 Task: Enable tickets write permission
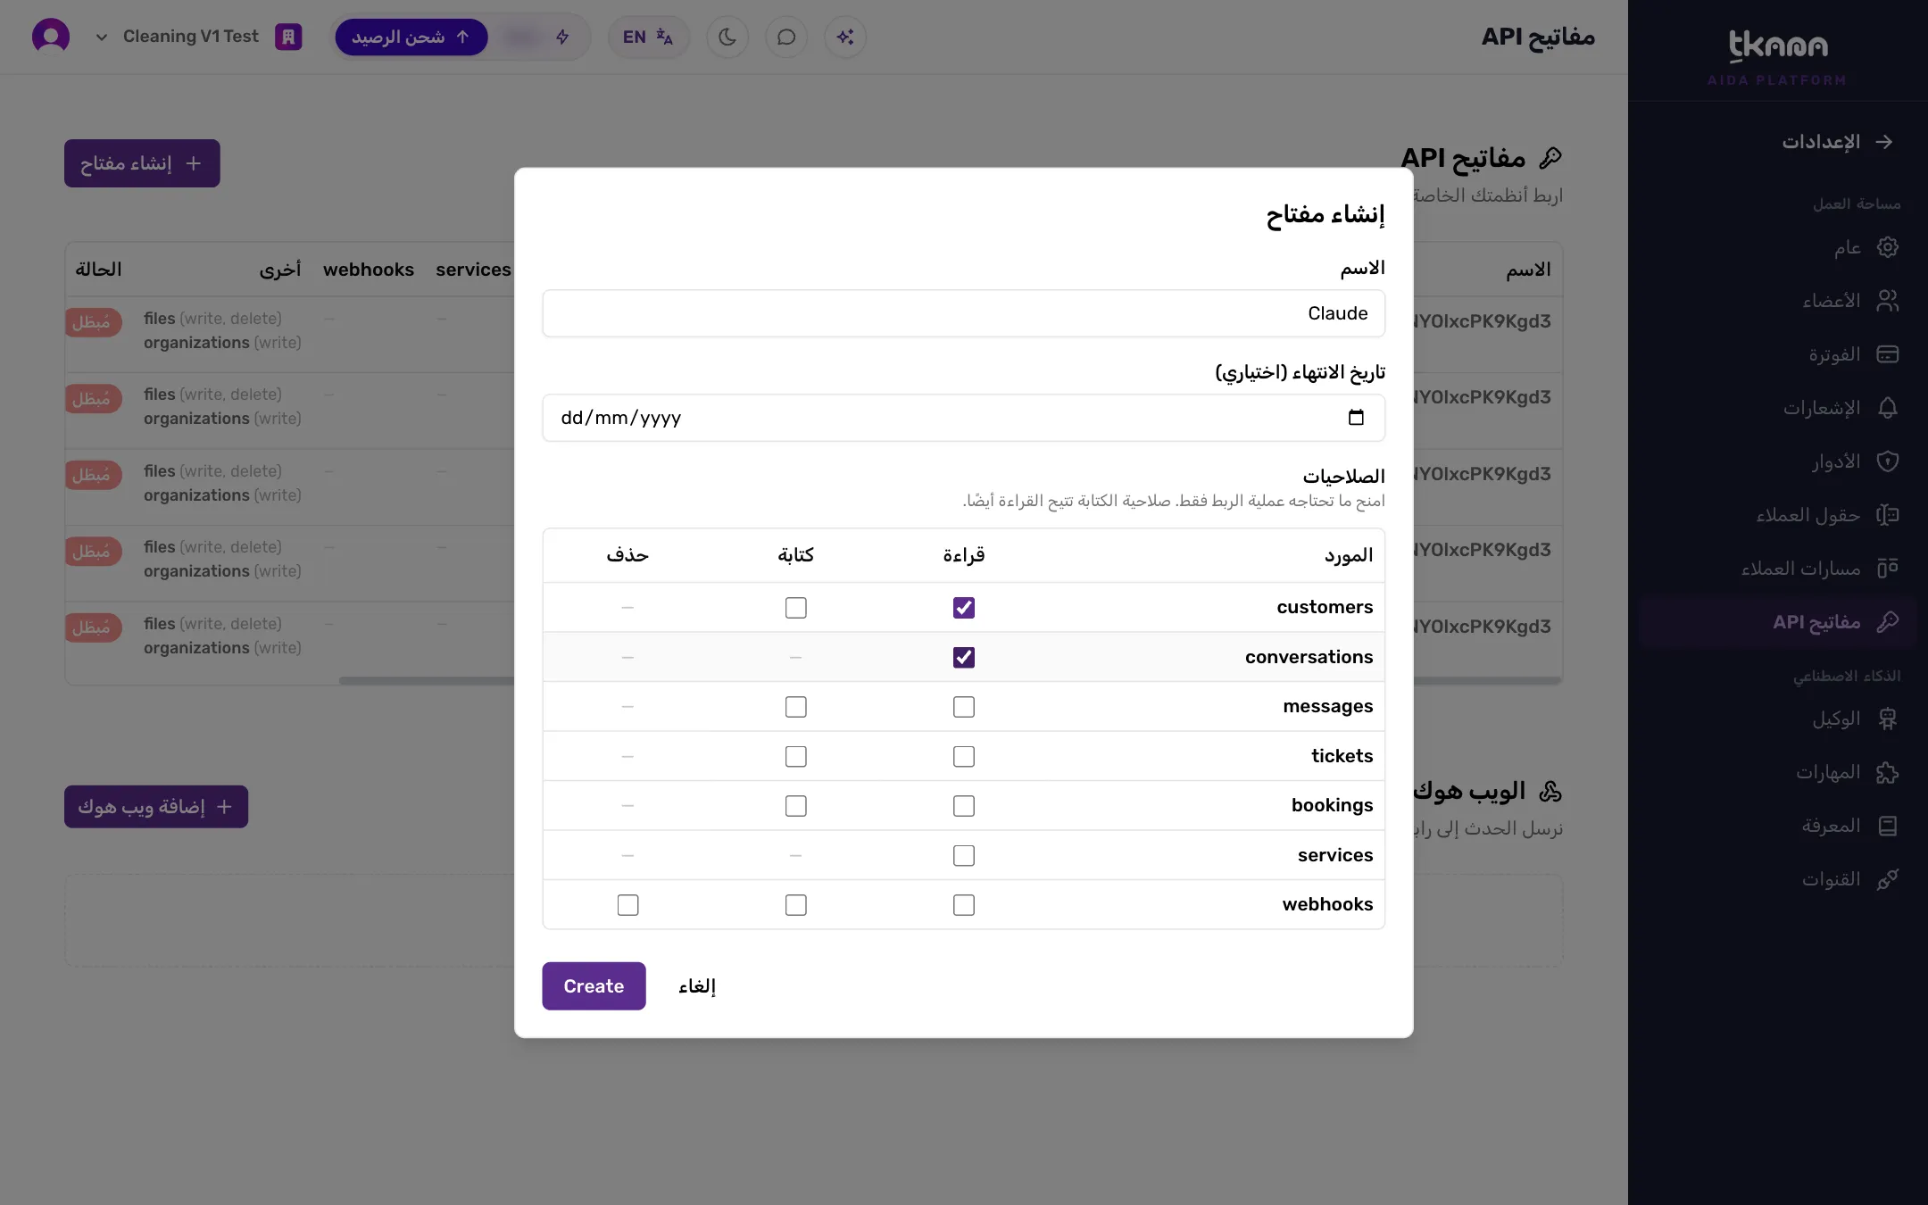796,757
